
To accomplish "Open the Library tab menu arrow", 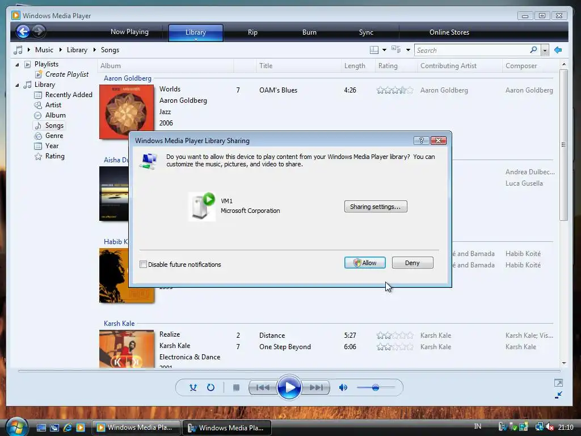I will click(x=196, y=39).
